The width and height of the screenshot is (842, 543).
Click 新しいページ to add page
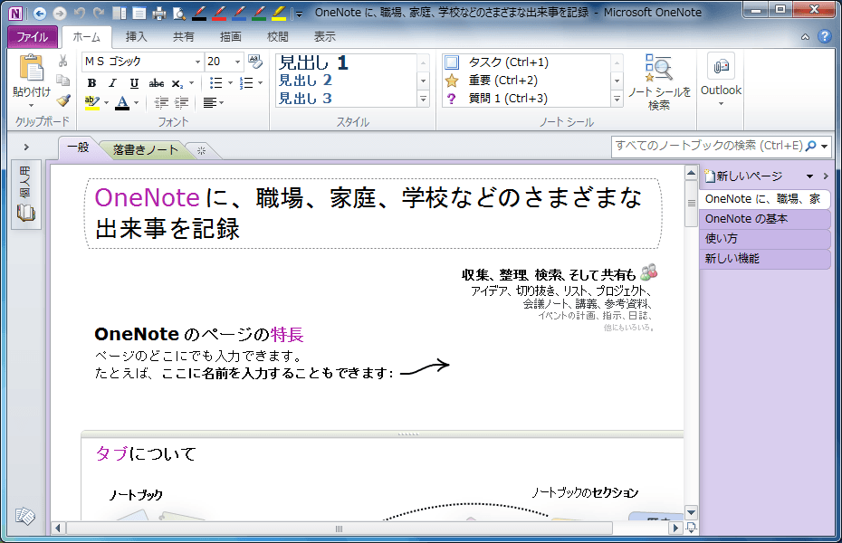[x=744, y=176]
